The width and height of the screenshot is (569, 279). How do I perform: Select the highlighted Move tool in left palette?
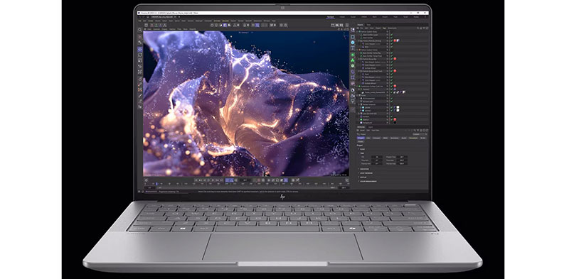(139, 48)
